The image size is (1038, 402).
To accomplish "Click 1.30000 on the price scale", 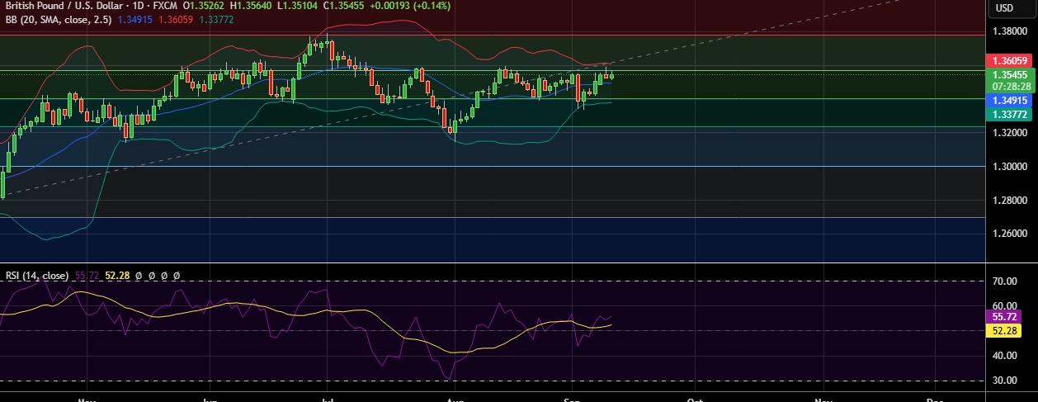I will click(1010, 166).
